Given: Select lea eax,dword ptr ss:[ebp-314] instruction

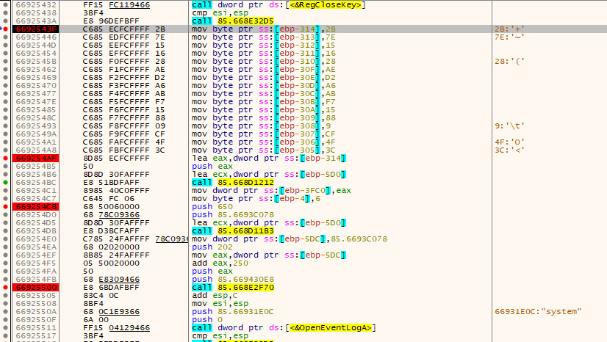Looking at the screenshot, I should tap(269, 158).
